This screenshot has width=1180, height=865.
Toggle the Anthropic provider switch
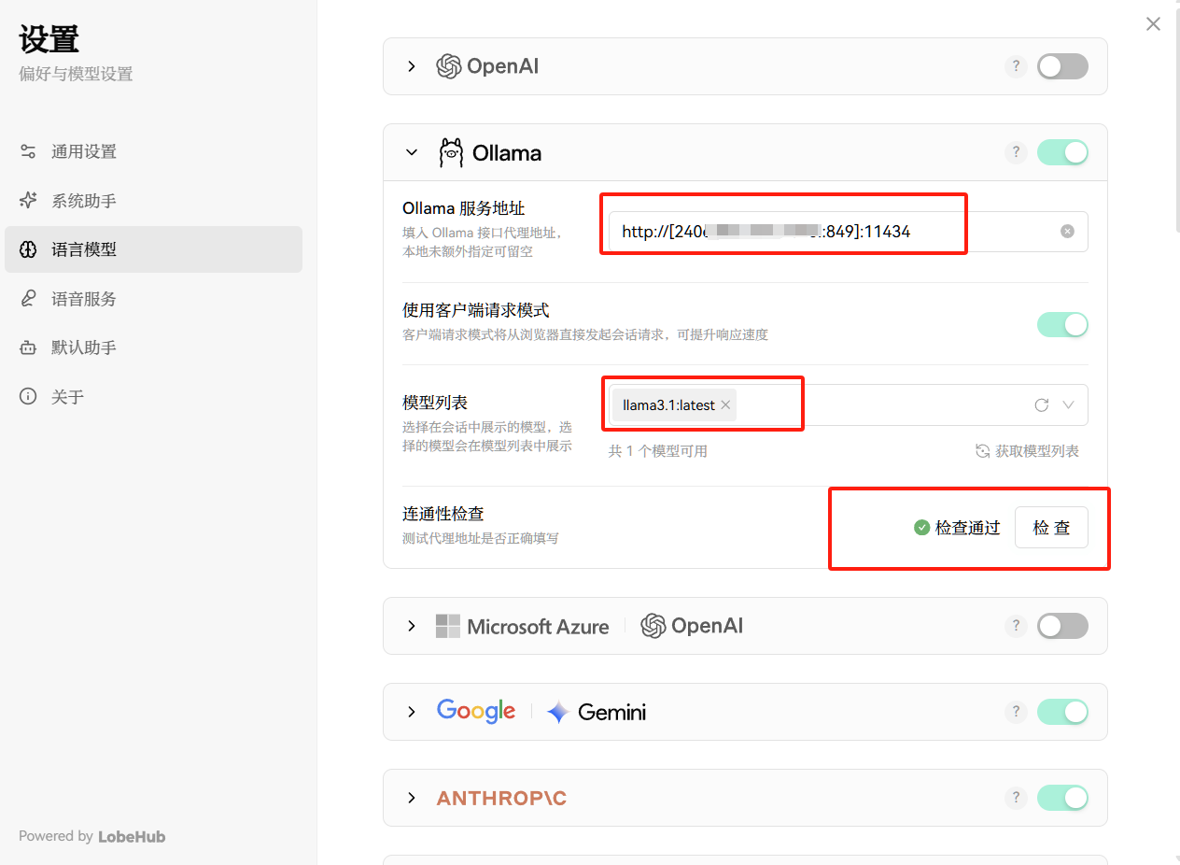click(x=1062, y=798)
